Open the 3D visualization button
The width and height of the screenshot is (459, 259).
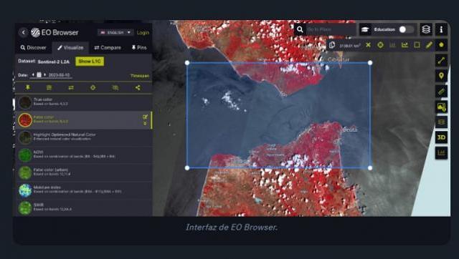click(x=442, y=137)
